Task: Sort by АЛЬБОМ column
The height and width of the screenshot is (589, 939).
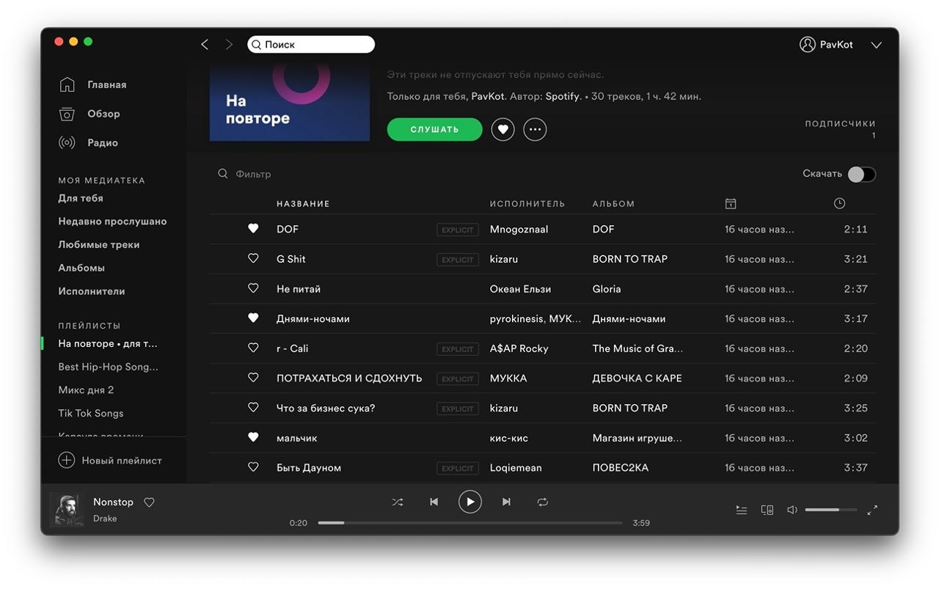Action: click(x=613, y=204)
